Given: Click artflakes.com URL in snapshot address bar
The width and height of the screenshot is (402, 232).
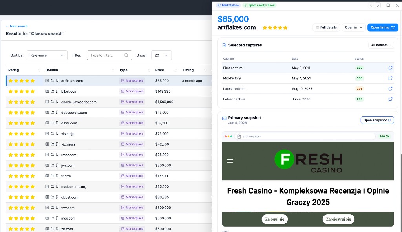Looking at the screenshot, I should click(x=252, y=136).
